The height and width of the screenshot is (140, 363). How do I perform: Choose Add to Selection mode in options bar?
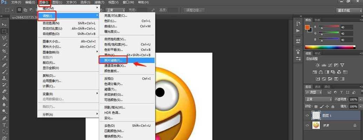tap(25, 10)
